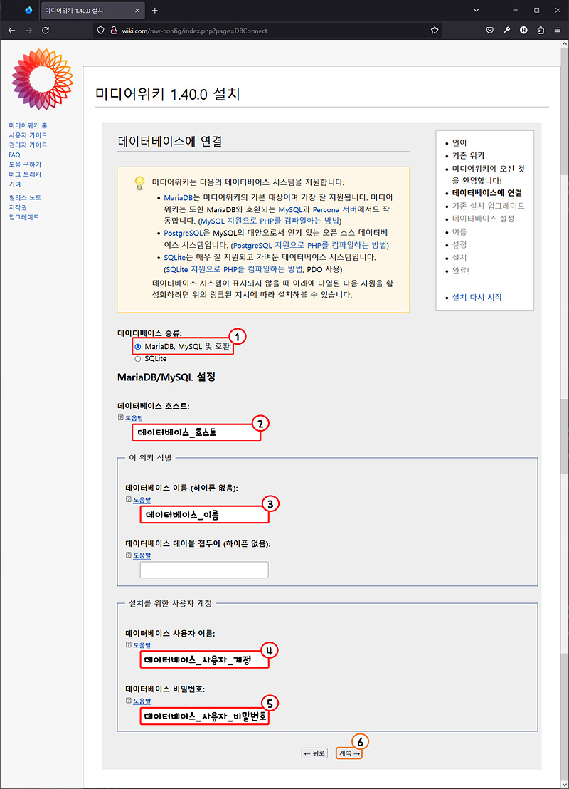Click 도움말 link under 테이블 접두어
Screen dimensions: 569x789
[x=142, y=555]
